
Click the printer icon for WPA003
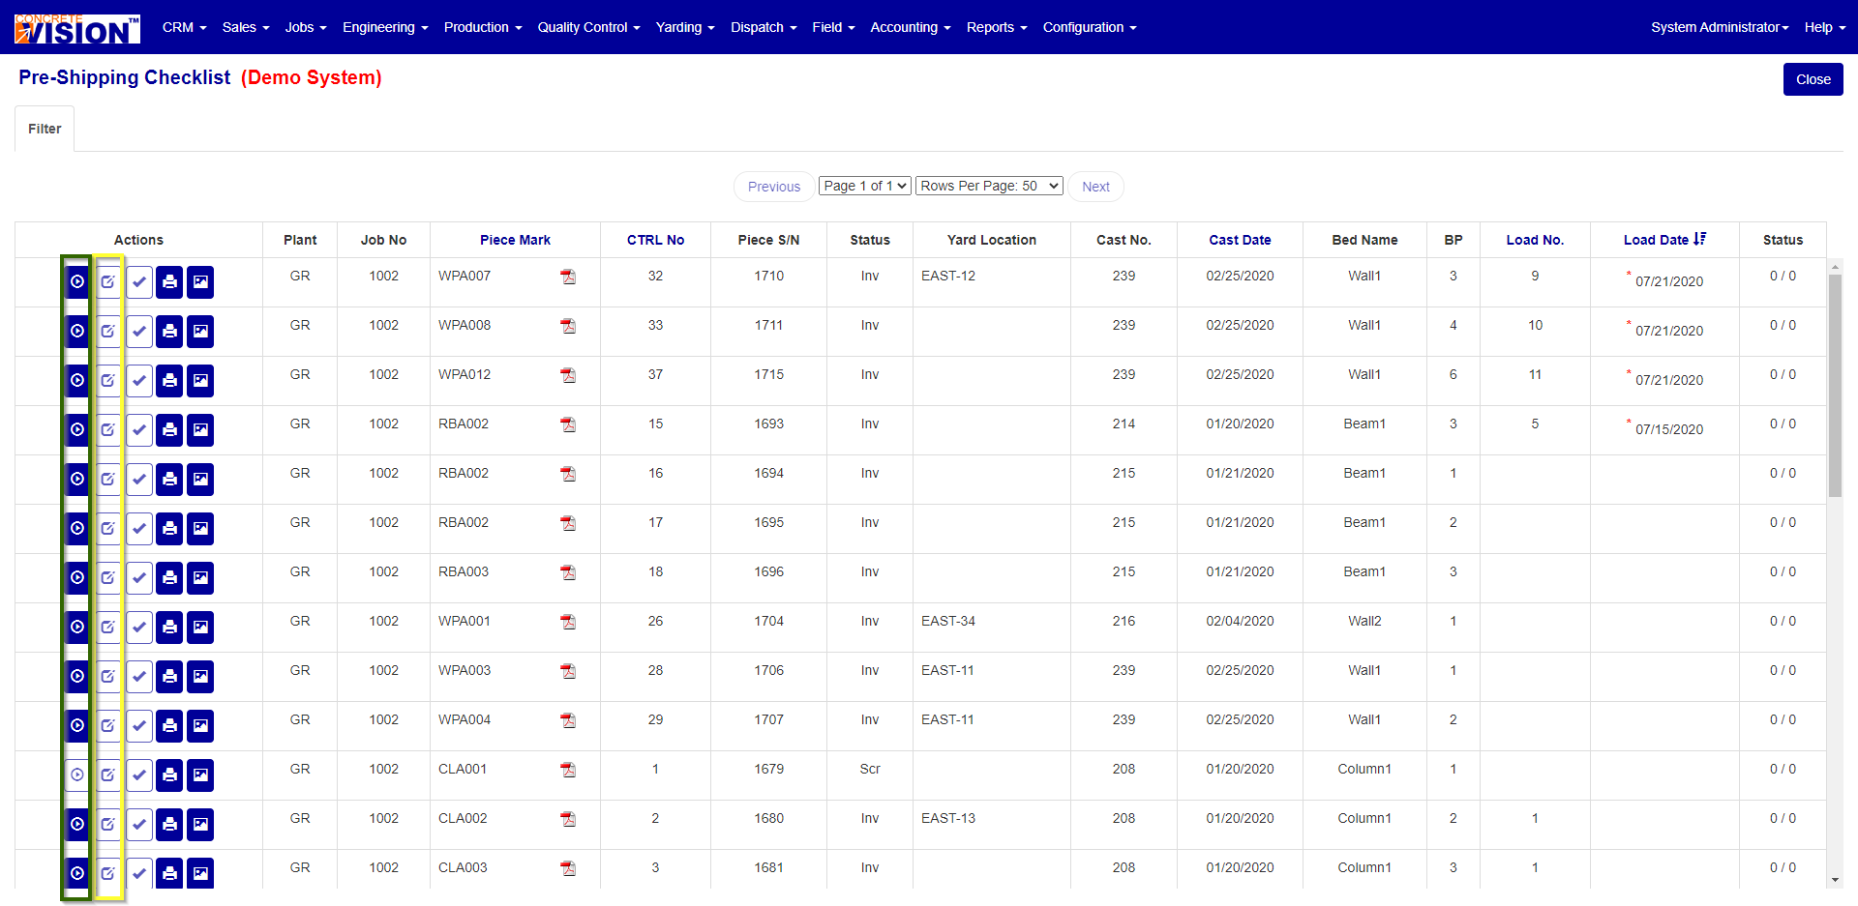click(169, 677)
